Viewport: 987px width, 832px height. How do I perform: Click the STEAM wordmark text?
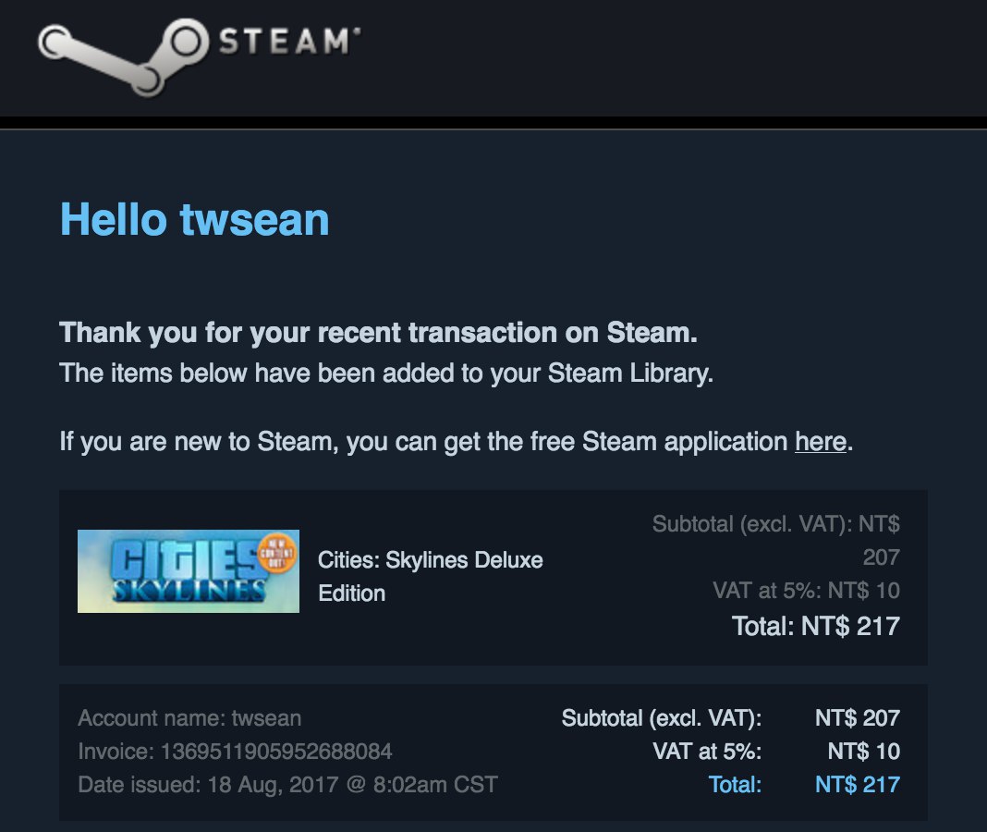click(x=289, y=42)
